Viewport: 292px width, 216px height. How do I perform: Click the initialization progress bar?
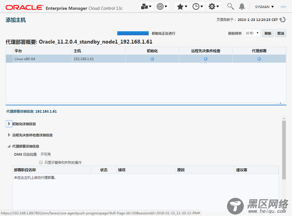[133, 33]
